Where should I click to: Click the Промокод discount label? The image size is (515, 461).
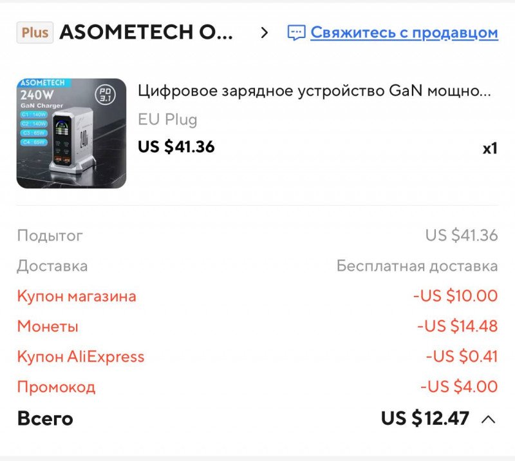click(56, 387)
